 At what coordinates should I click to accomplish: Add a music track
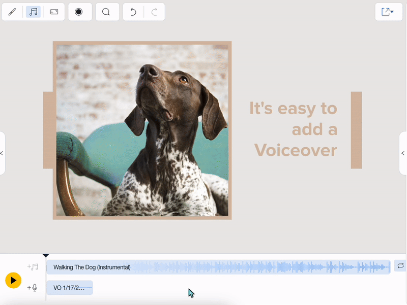click(x=33, y=267)
